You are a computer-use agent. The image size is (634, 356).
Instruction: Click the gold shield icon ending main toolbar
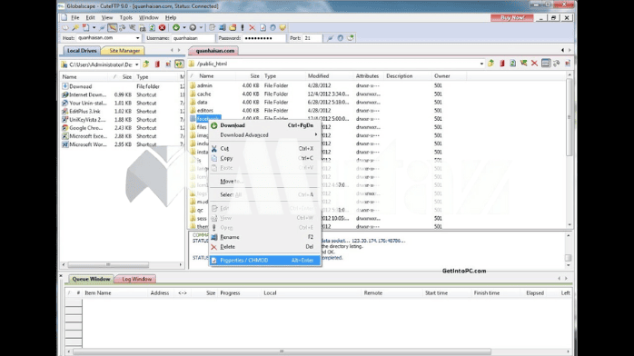(x=282, y=28)
